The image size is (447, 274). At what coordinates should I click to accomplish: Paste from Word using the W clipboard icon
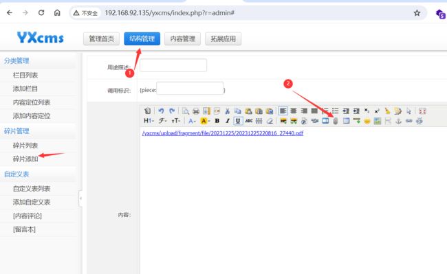point(270,111)
